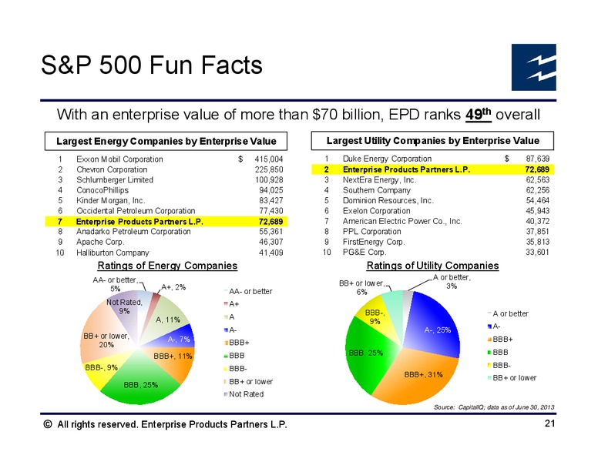Select the Kinder Morgan, Inc. row
Image resolution: width=598 pixels, height=462 pixels.
coord(166,200)
